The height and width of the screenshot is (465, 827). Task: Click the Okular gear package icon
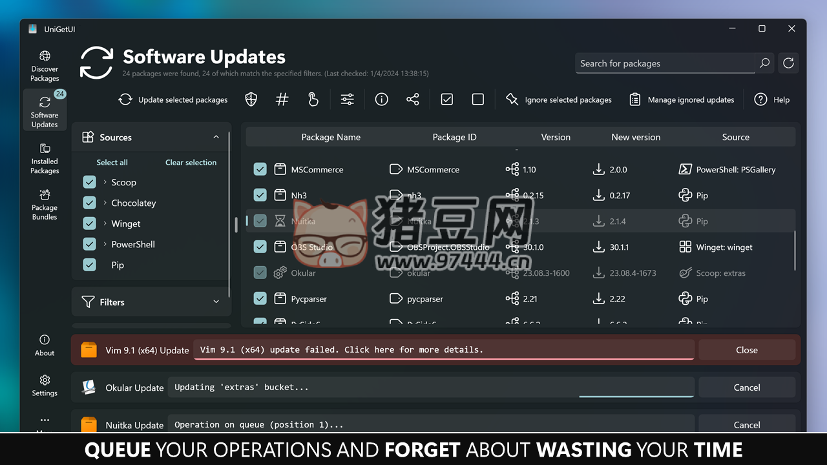[x=280, y=273]
